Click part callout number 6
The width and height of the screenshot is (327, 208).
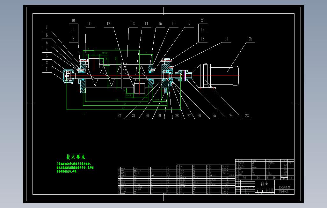click(47, 35)
